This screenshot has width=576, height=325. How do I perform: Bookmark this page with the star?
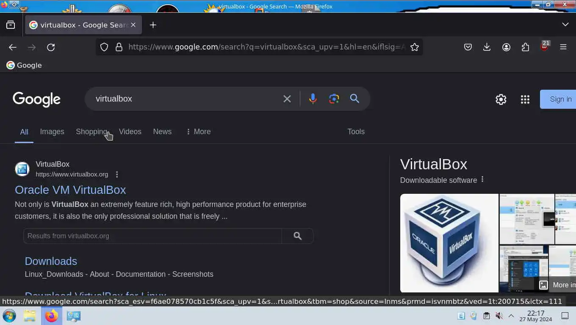pos(415,47)
